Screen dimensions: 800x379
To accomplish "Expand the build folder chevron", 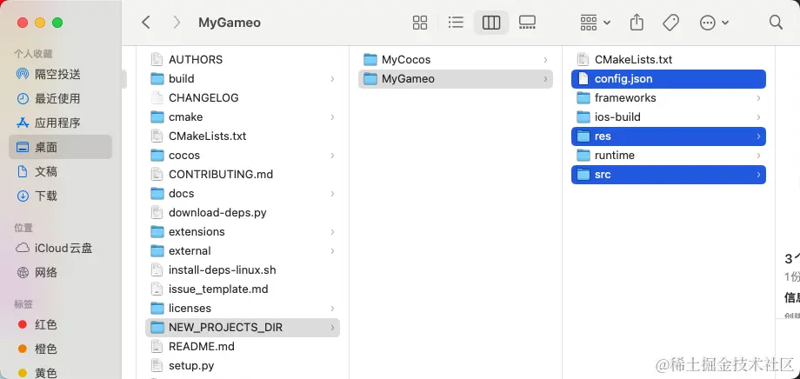I will (x=332, y=78).
